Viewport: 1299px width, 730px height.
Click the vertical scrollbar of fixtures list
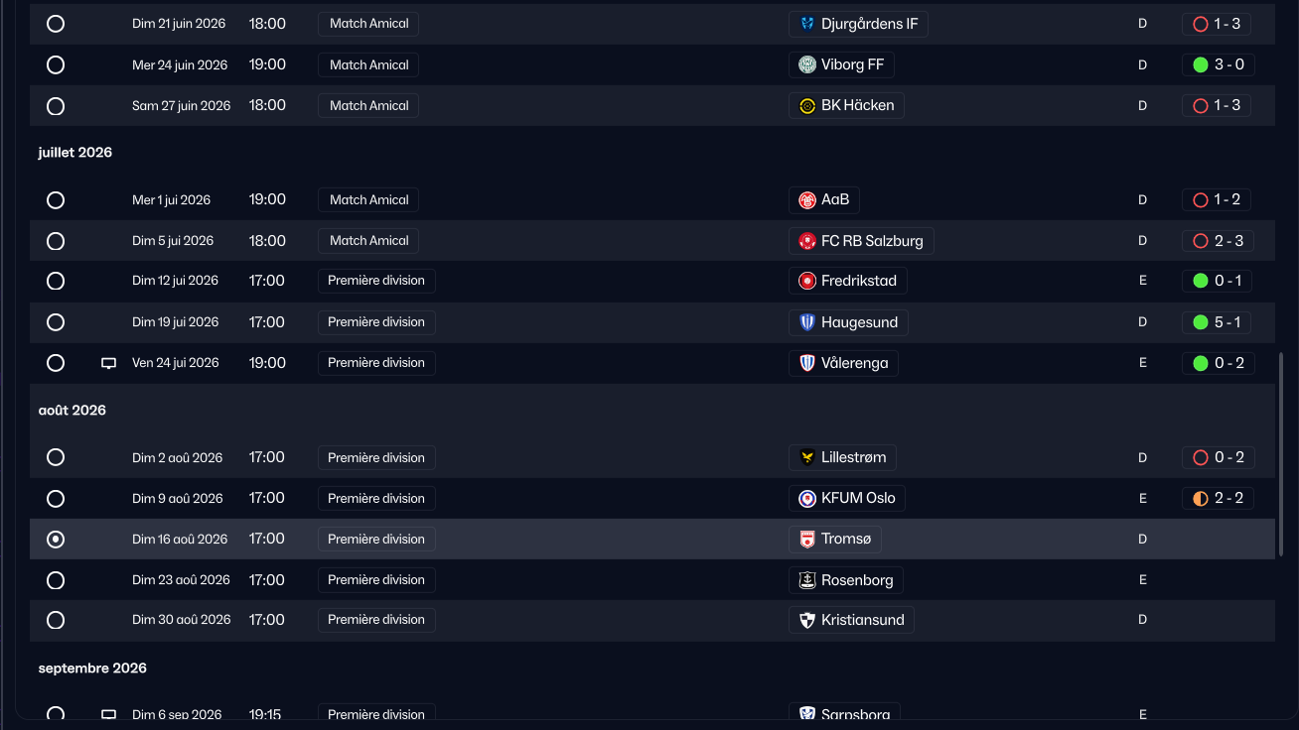point(1280,452)
